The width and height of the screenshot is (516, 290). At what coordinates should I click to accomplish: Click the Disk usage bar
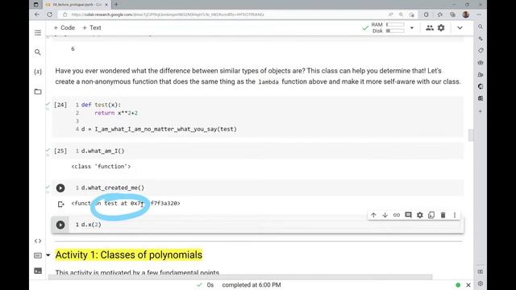[x=395, y=31]
